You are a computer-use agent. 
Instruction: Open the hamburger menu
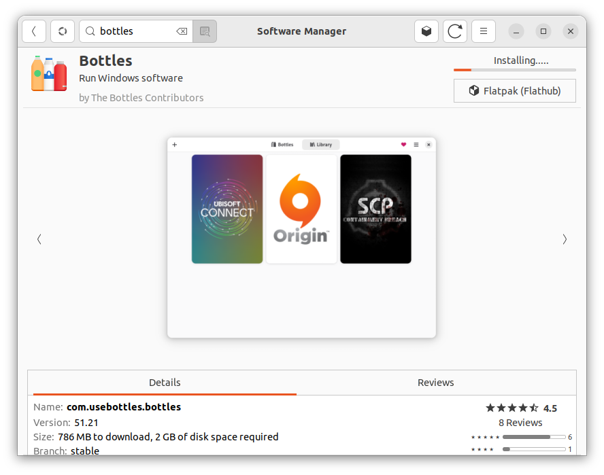coord(484,31)
